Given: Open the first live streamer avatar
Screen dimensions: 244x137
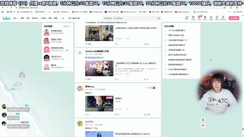Looking at the screenshot, I should 47,32.
